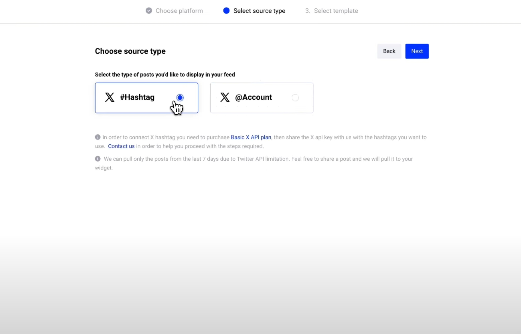
Task: Click the 'Select the type of posts' instruction text
Action: pos(165,75)
